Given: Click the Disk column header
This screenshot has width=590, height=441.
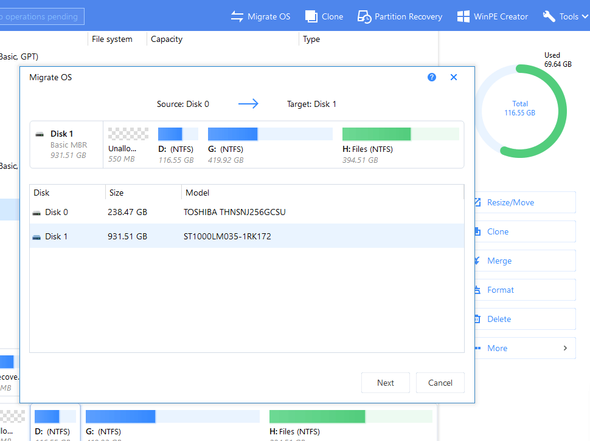Looking at the screenshot, I should click(x=41, y=193).
